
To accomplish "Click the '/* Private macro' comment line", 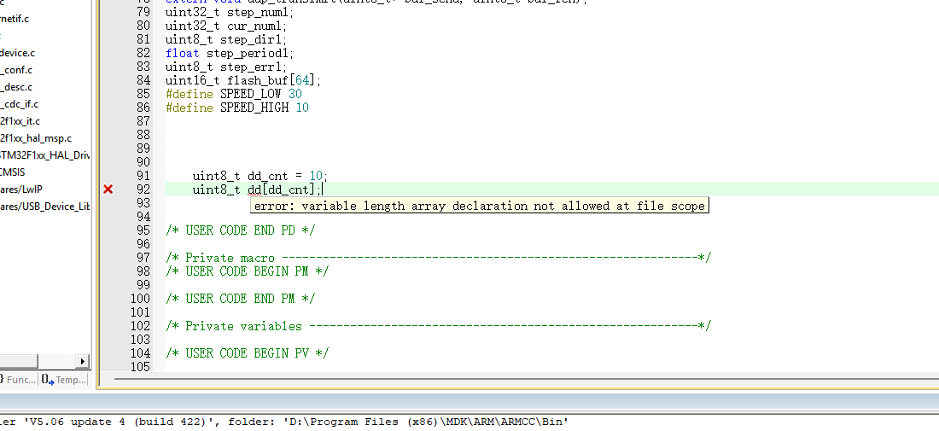I will [x=439, y=258].
